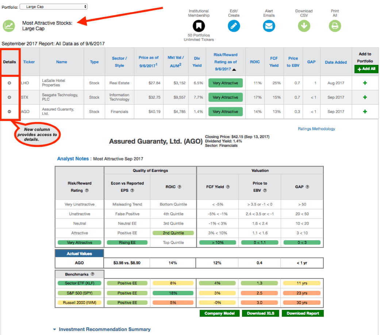Click help icon next to Price to EBV
Image resolution: width=380 pixels, height=335 pixels.
point(265,191)
